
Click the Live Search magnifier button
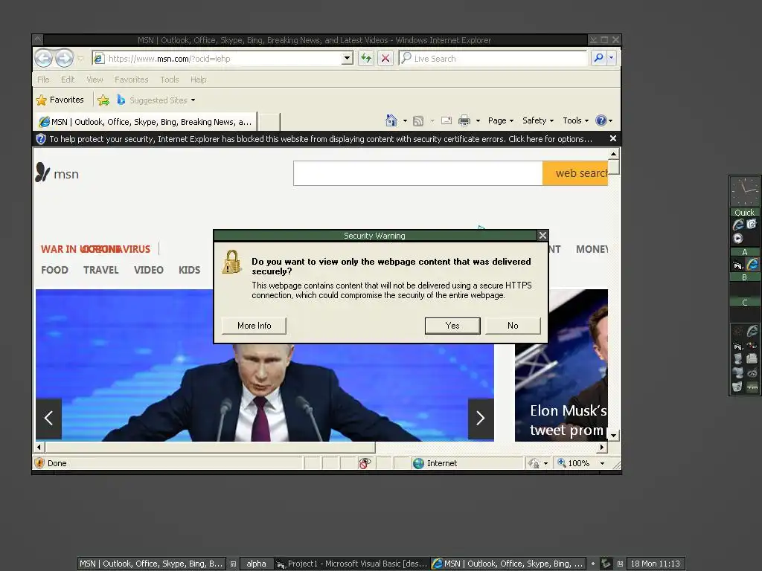599,58
